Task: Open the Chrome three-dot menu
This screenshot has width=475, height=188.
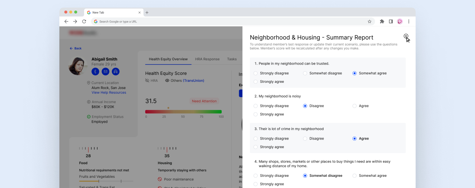Action: 409,21
